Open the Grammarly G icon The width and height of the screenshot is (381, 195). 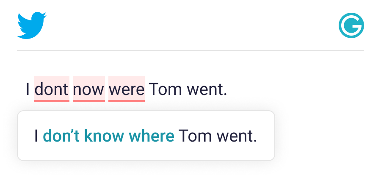tap(351, 25)
